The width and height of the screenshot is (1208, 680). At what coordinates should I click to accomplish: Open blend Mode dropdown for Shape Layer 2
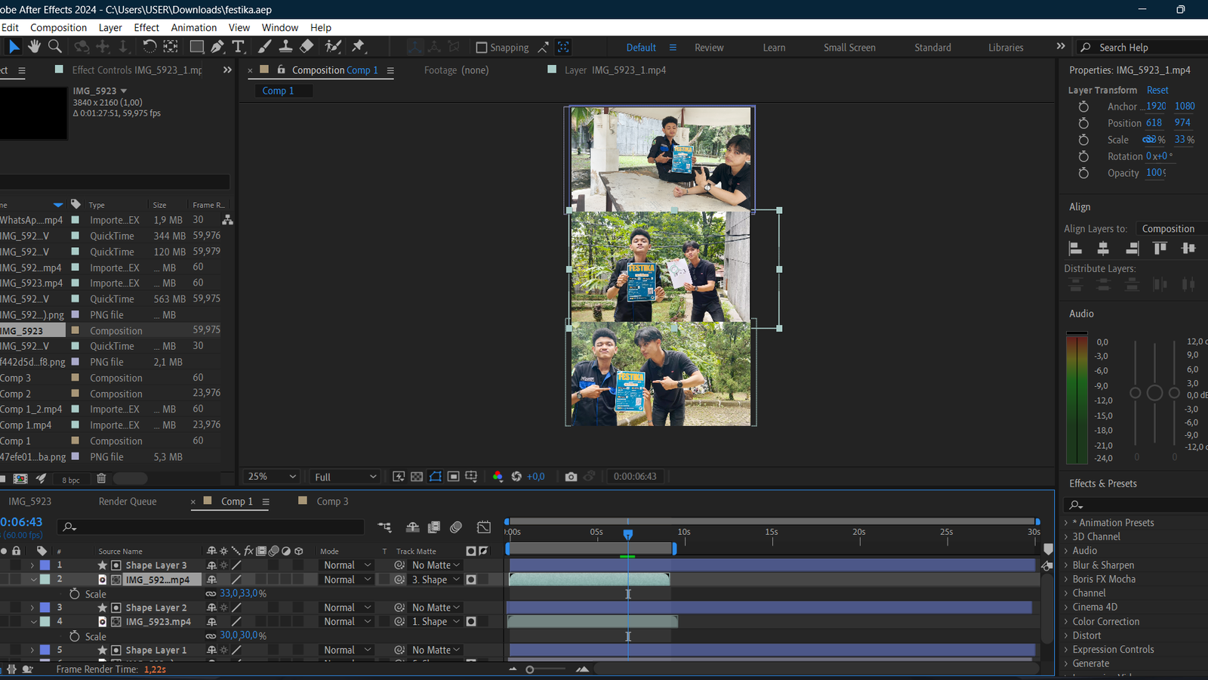pyautogui.click(x=347, y=607)
